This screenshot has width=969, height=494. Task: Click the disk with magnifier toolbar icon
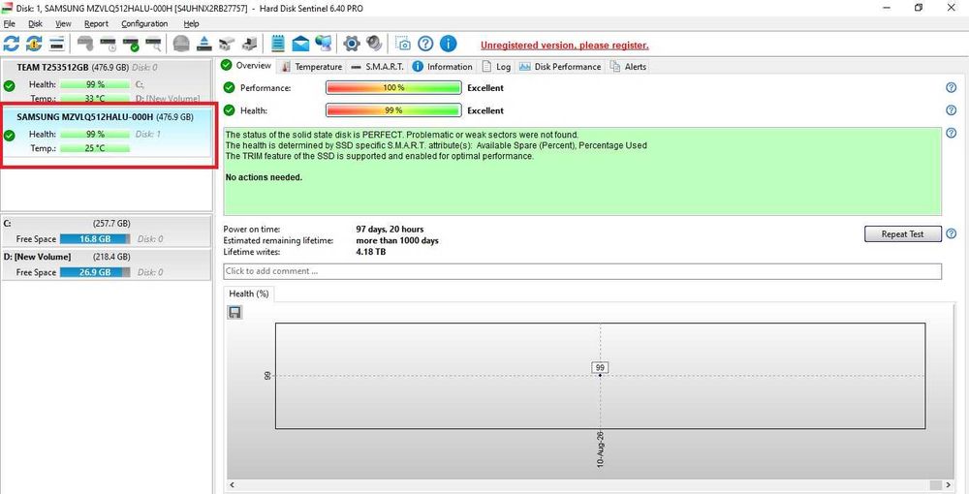(153, 44)
